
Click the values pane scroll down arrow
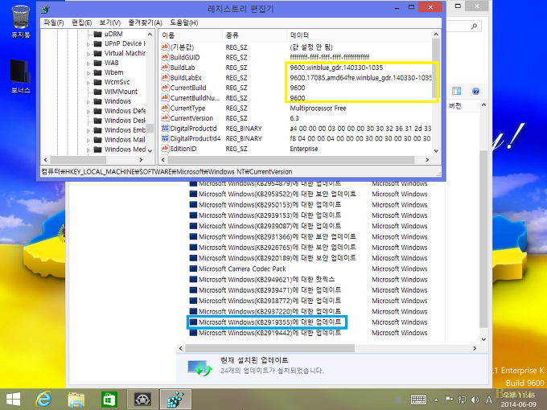point(436,151)
